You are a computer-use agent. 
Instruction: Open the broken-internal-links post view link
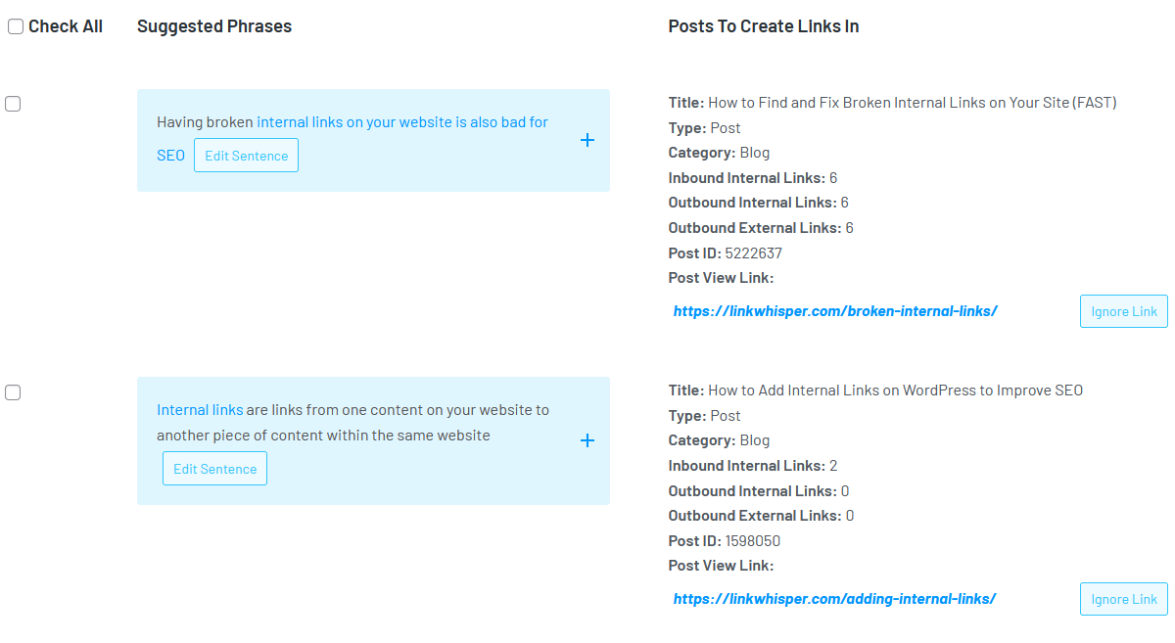click(x=835, y=310)
